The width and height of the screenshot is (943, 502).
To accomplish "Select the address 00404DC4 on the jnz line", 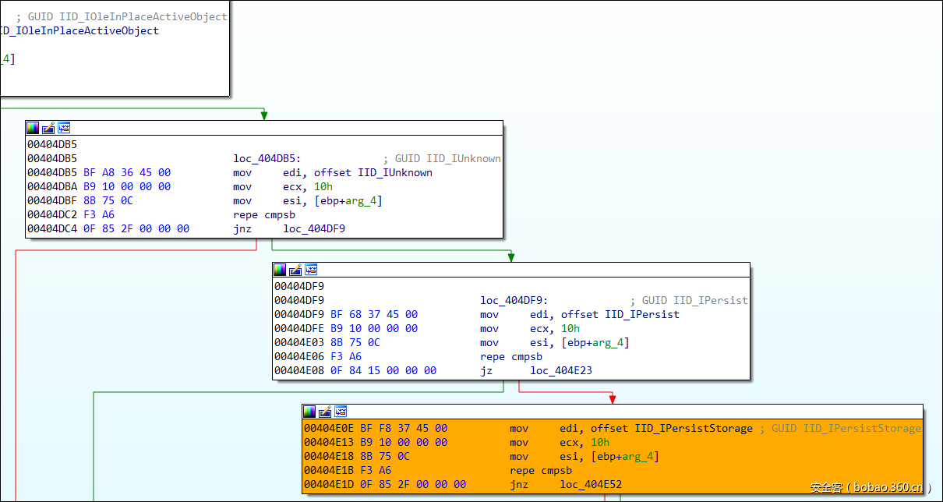I will coord(51,229).
